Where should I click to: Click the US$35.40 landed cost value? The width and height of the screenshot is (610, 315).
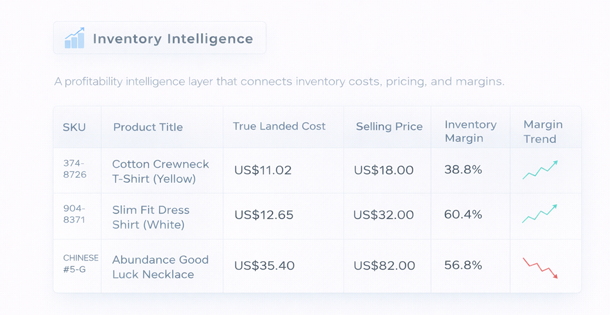(x=264, y=266)
